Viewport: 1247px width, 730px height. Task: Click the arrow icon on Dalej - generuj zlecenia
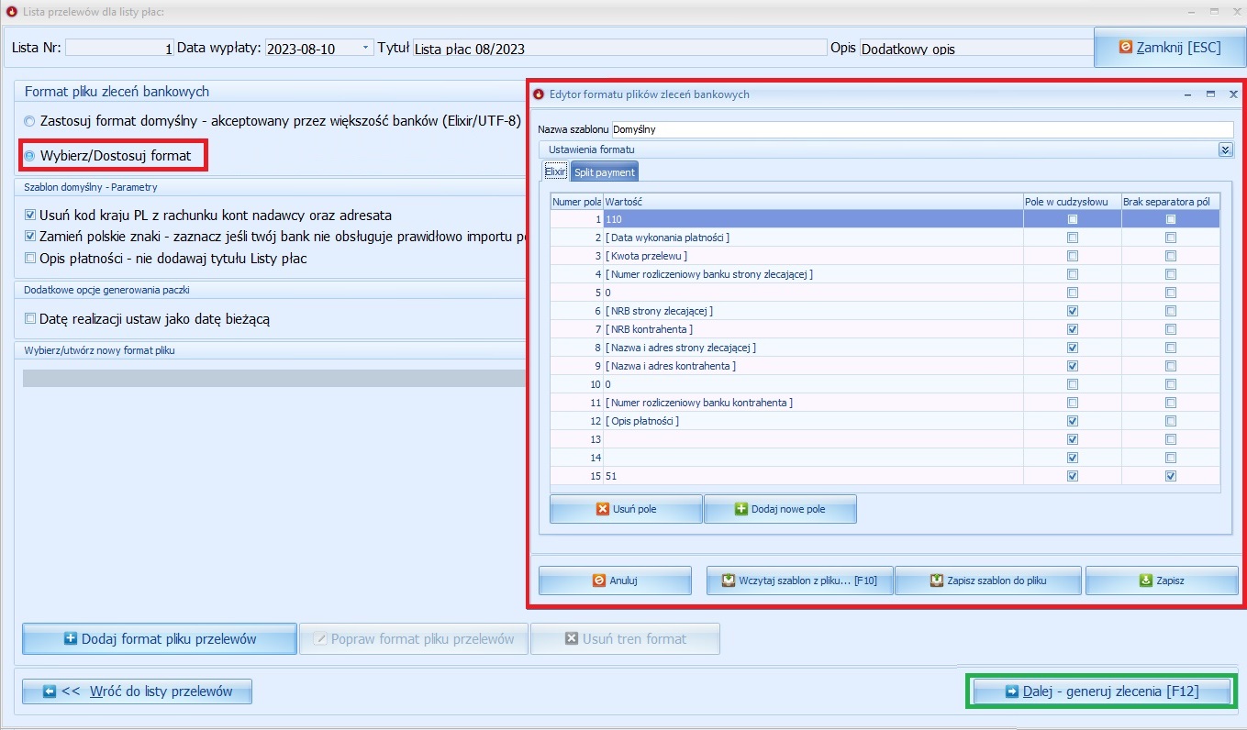[x=1012, y=691]
